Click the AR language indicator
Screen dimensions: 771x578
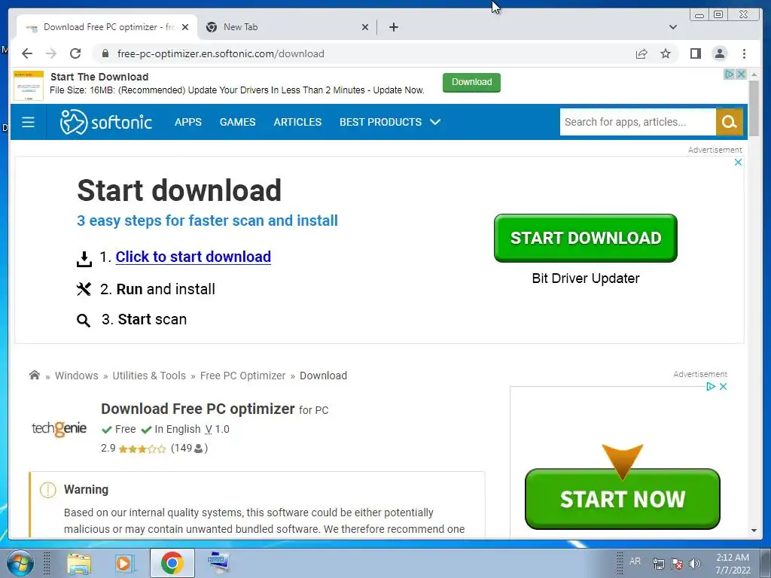(x=635, y=561)
